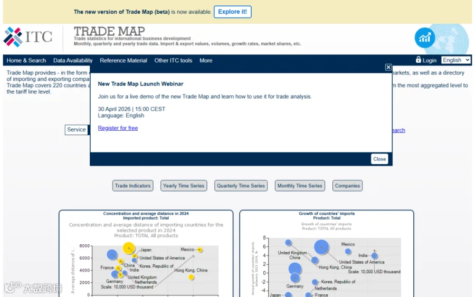Screen dimensions: 475x297
Task: Click the Companies button
Action: point(347,186)
